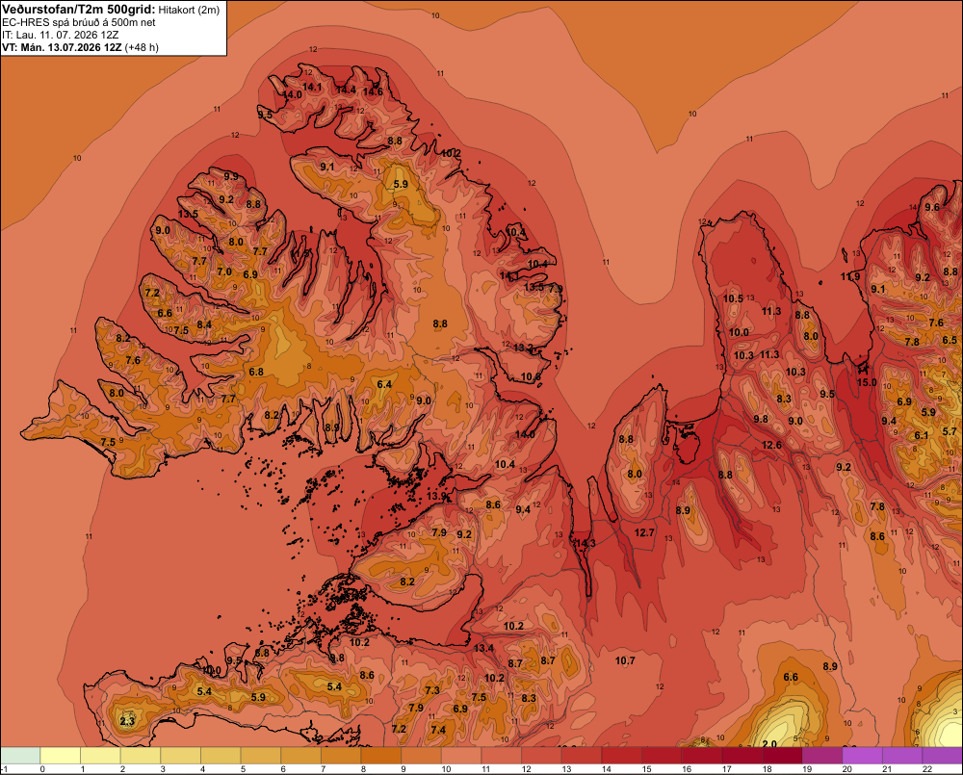Select the 15.0 temperature reading
The height and width of the screenshot is (775, 963).
pyautogui.click(x=867, y=382)
